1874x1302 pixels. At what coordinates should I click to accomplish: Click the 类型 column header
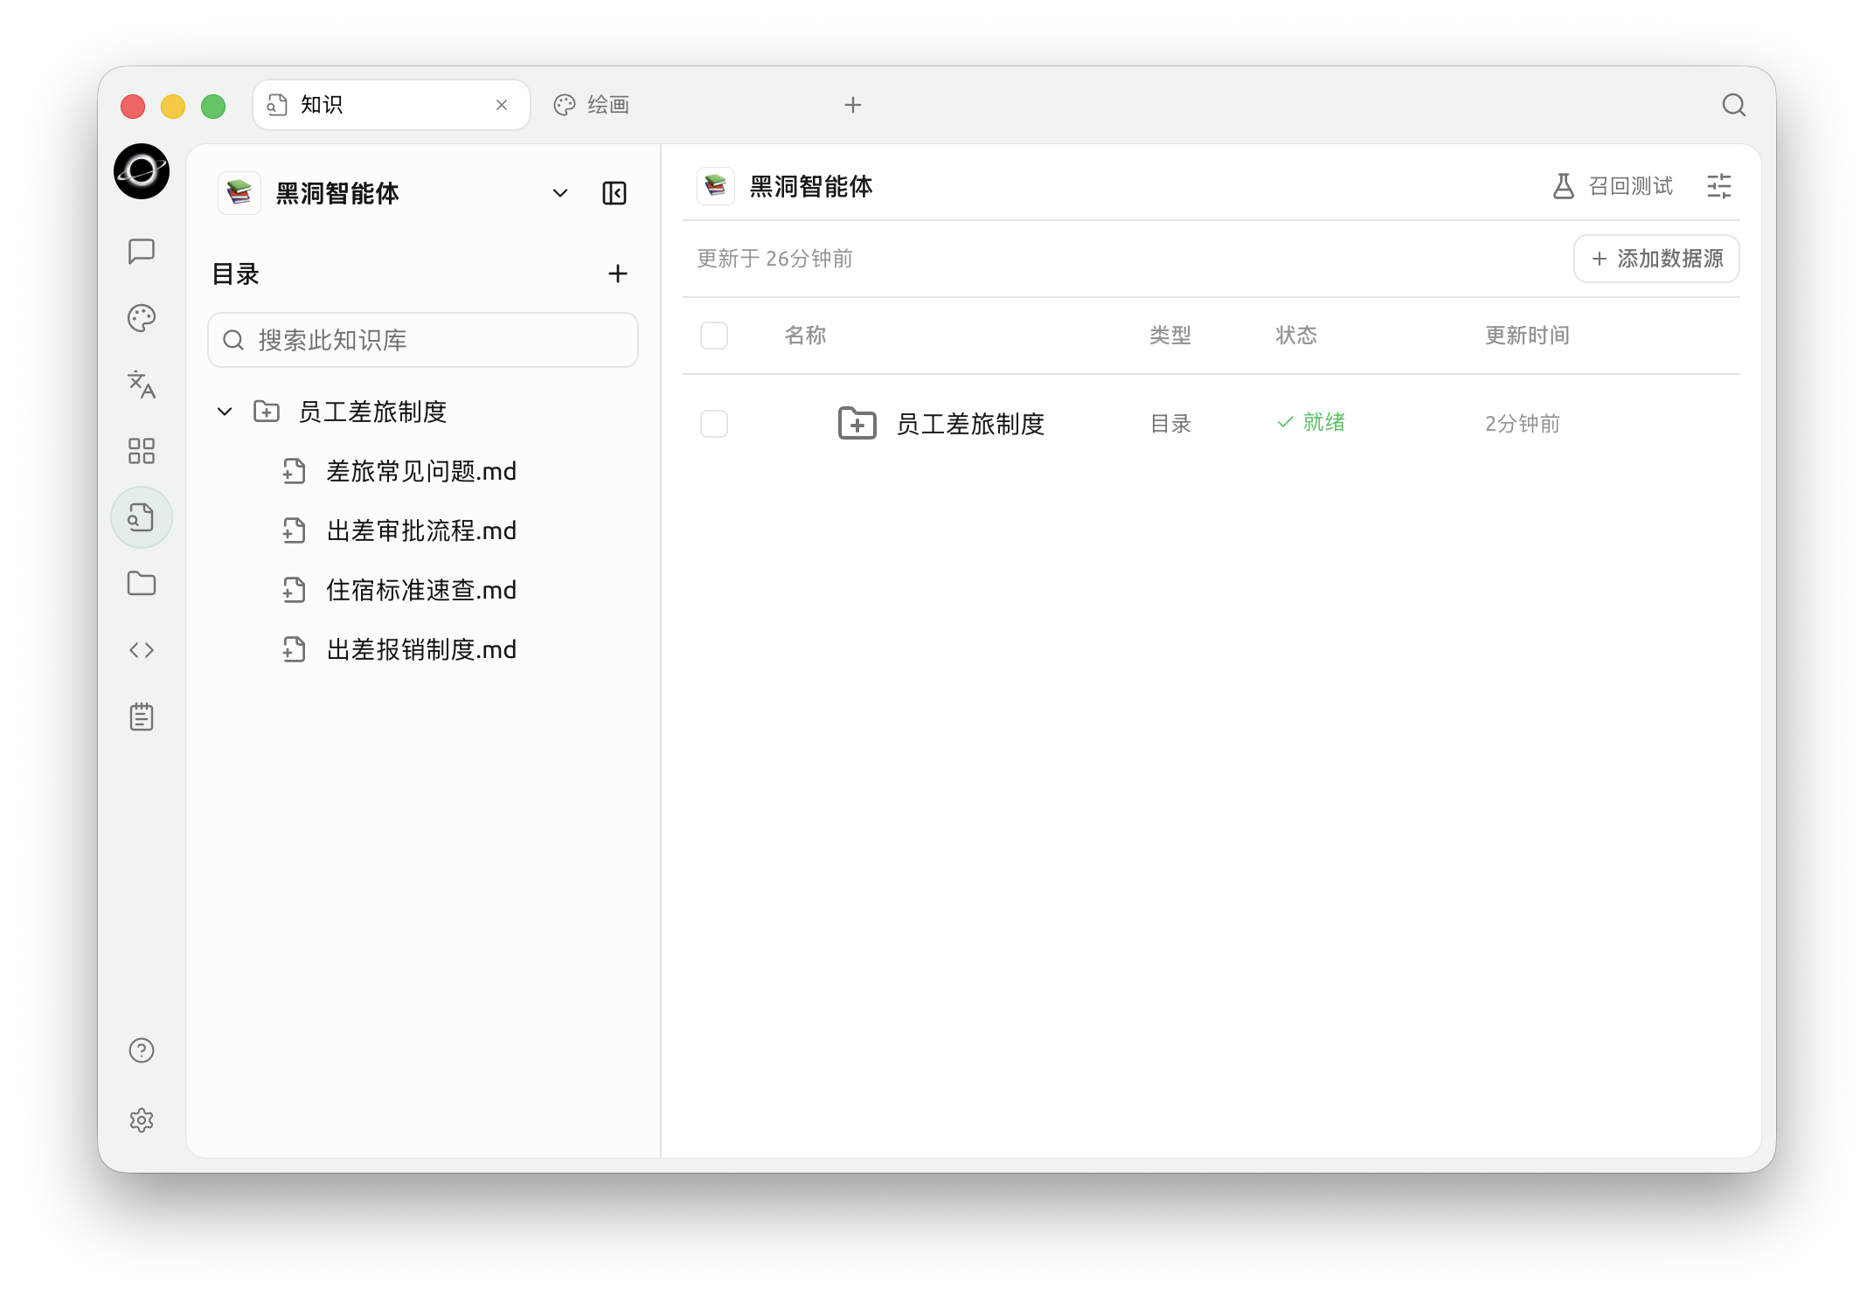point(1170,336)
